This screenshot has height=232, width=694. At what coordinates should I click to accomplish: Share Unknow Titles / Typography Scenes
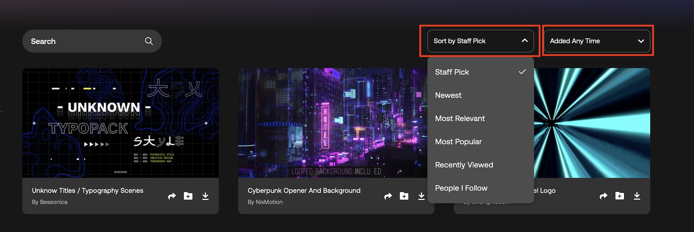click(172, 196)
